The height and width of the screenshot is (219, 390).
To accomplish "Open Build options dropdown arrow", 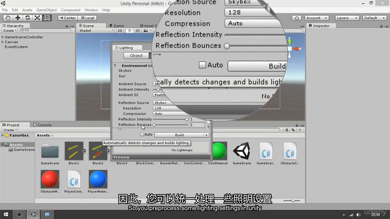I will (x=207, y=135).
